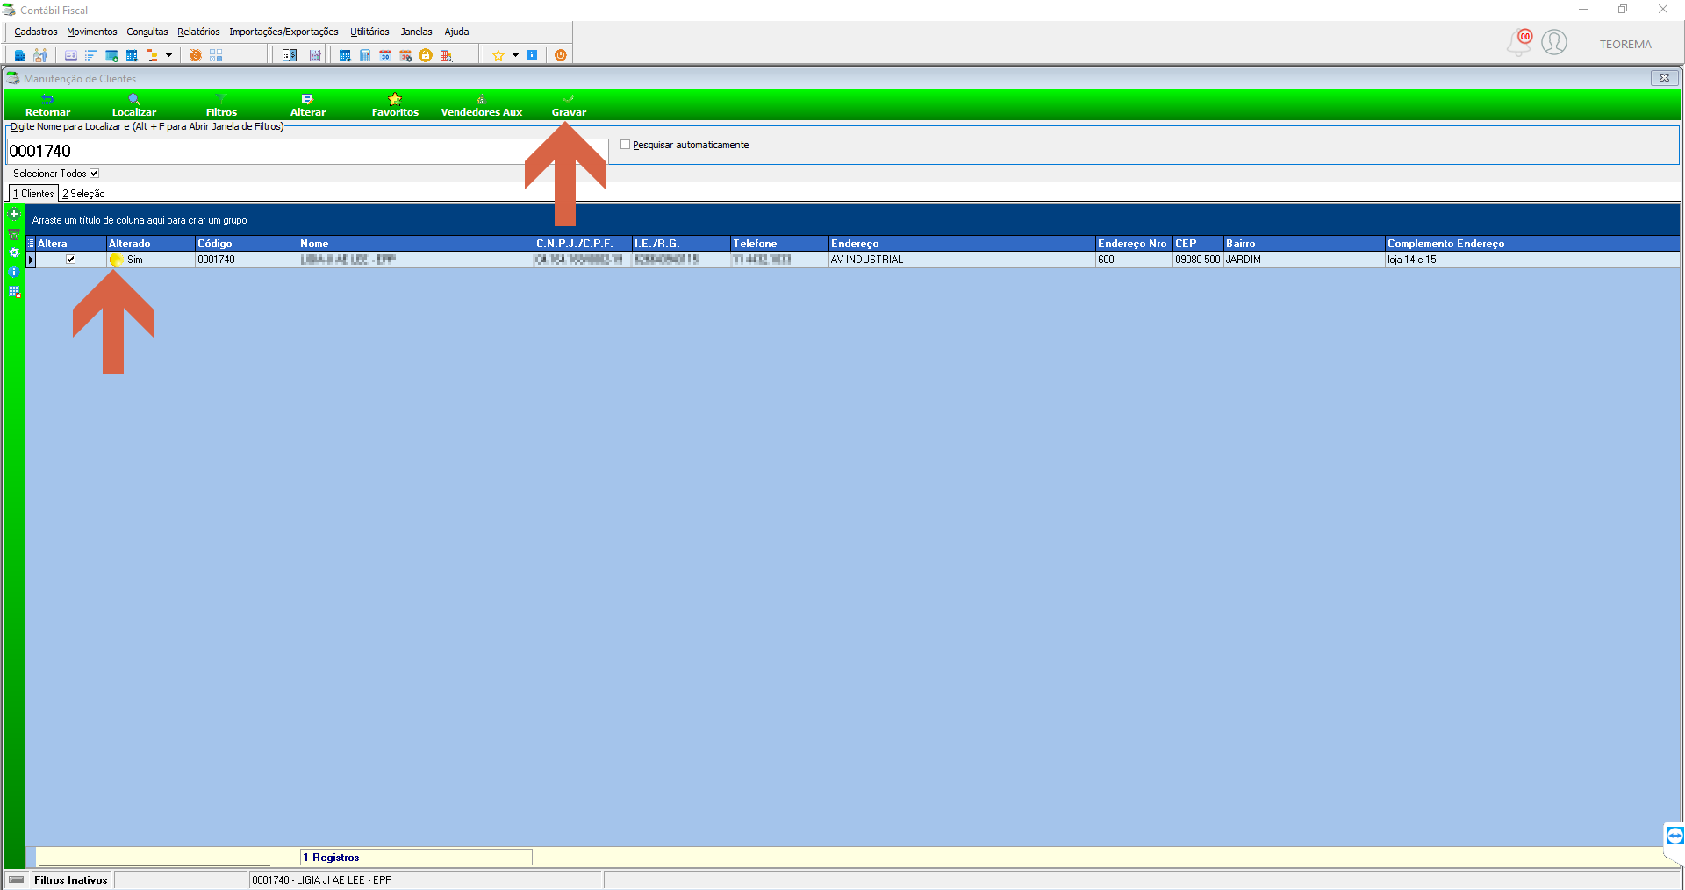Click the Localizar button
This screenshot has width=1685, height=890.
click(134, 105)
